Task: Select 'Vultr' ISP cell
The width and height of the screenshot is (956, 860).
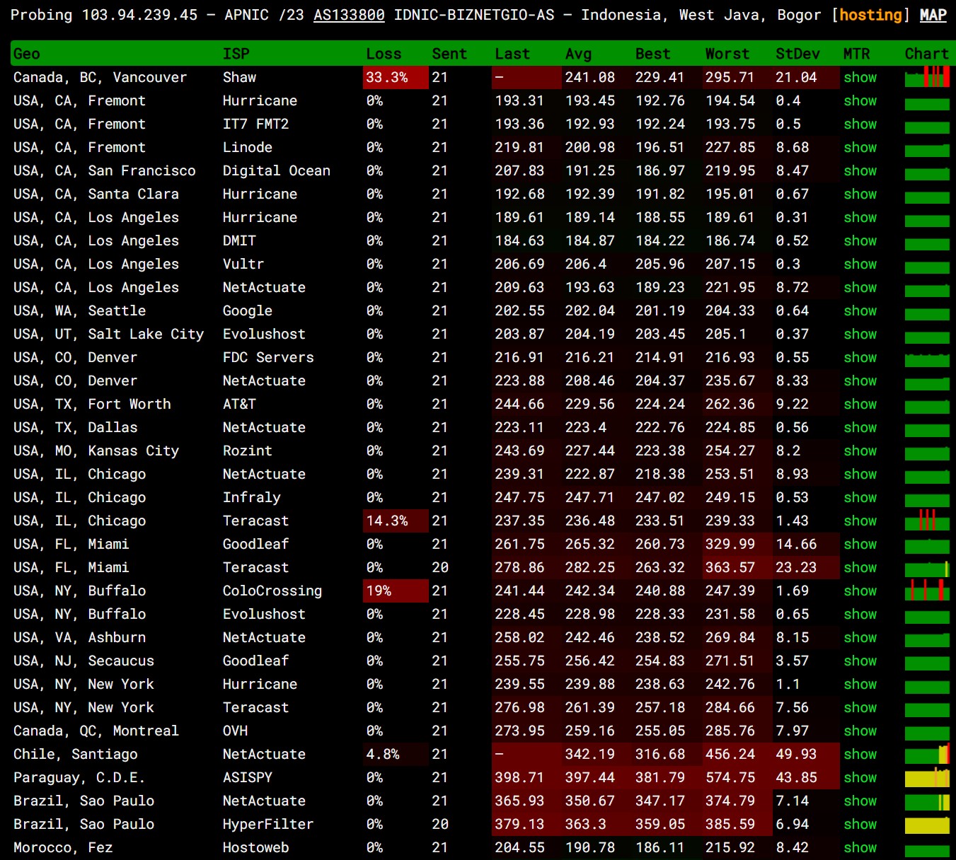Action: pos(243,264)
